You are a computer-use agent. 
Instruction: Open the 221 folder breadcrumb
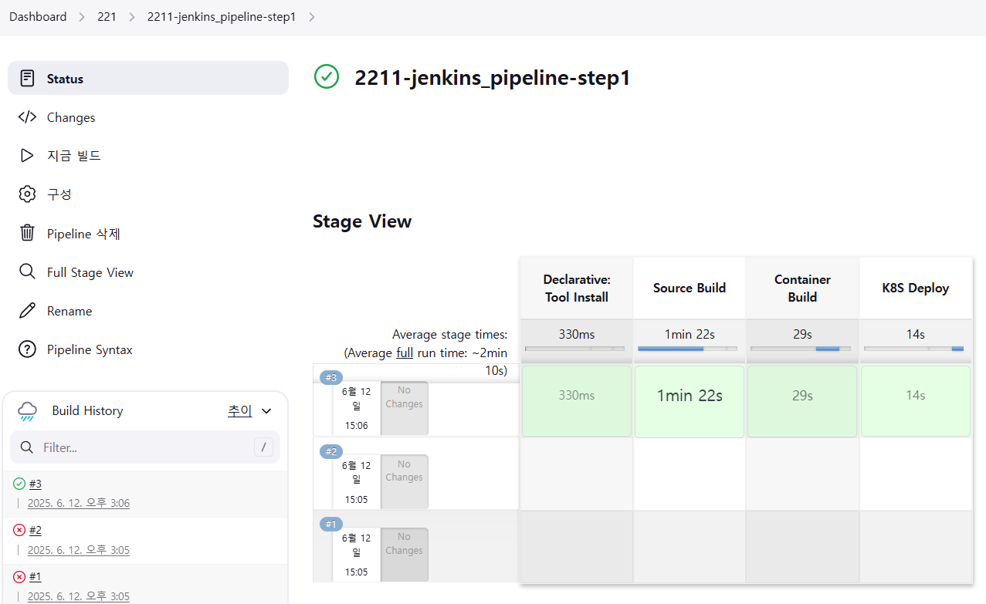pos(107,17)
